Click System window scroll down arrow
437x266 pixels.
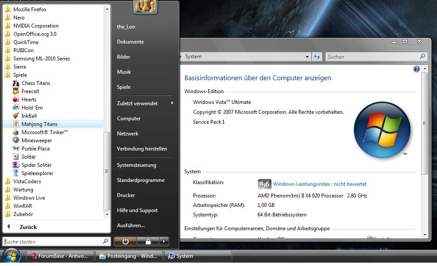[x=425, y=235]
